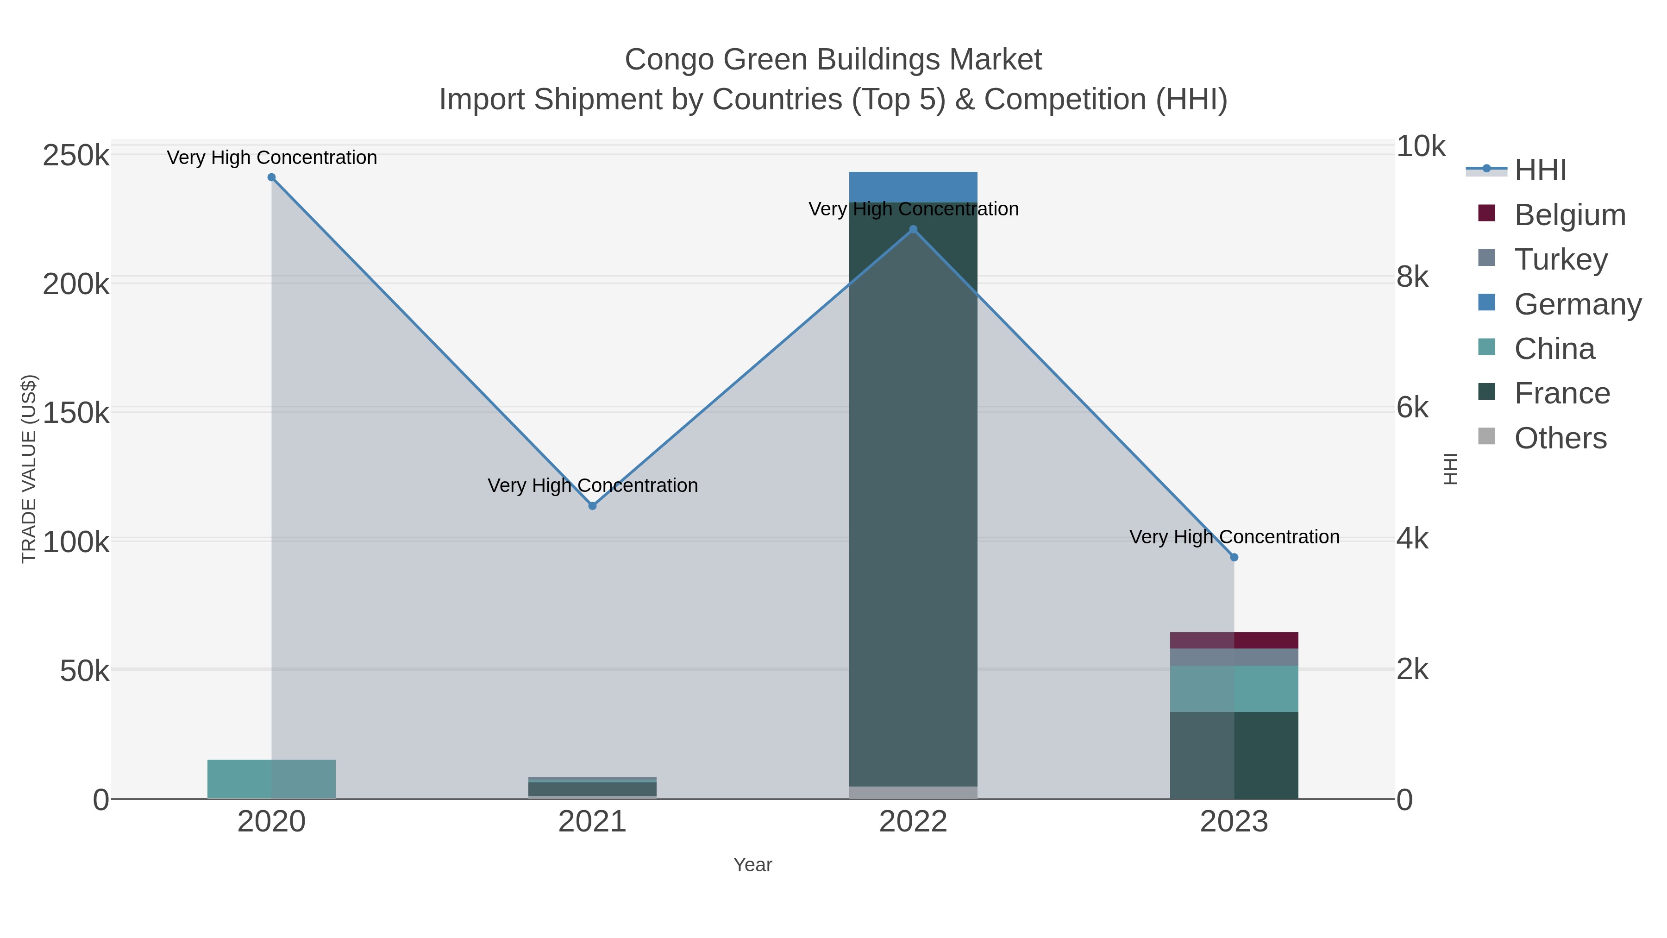1667x938 pixels.
Task: Click the 150k trade value axis tick
Action: (x=76, y=413)
